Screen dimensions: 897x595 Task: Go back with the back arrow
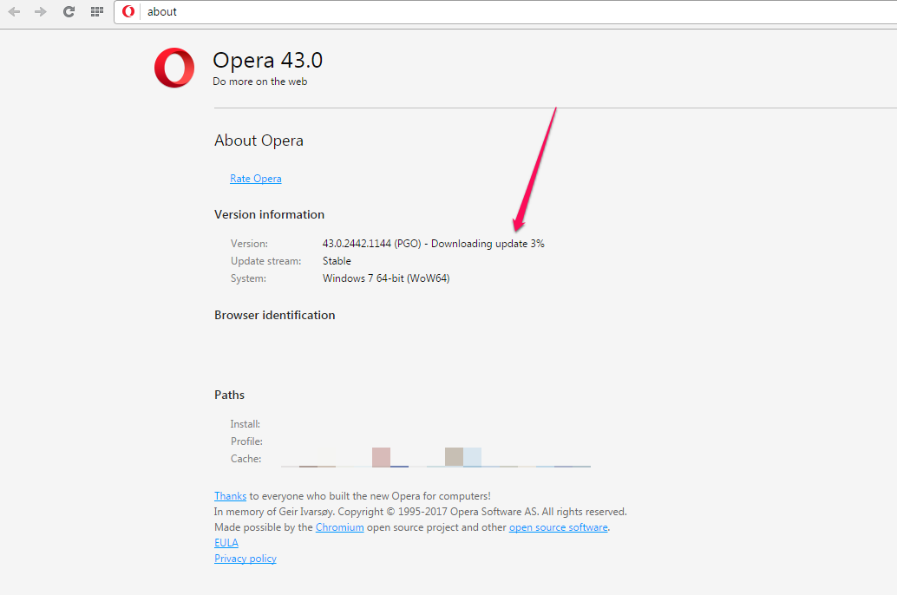tap(14, 11)
